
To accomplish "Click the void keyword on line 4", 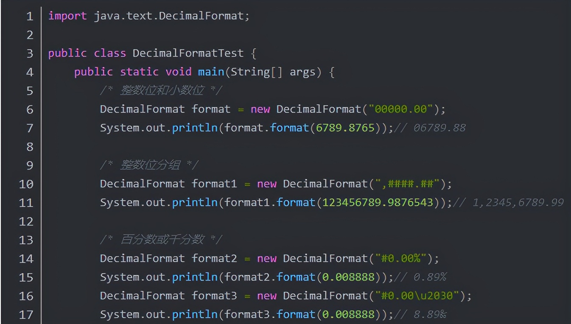I will coord(178,72).
